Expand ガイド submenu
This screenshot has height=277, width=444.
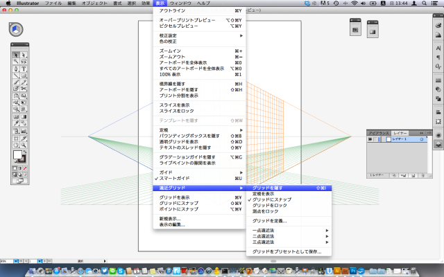click(199, 172)
